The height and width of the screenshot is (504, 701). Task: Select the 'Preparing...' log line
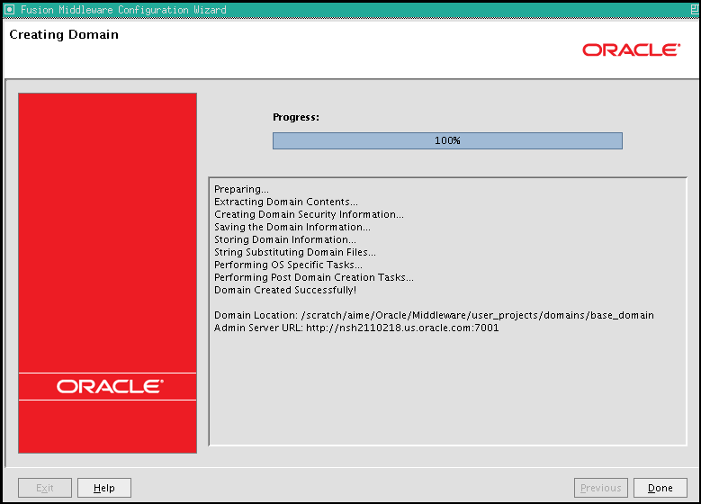click(x=241, y=190)
